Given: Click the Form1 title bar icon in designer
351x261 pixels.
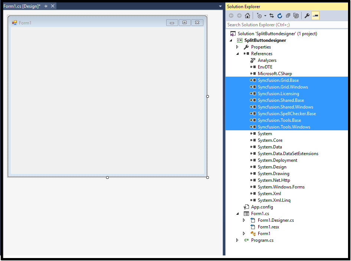Looking at the screenshot, I should coord(14,23).
